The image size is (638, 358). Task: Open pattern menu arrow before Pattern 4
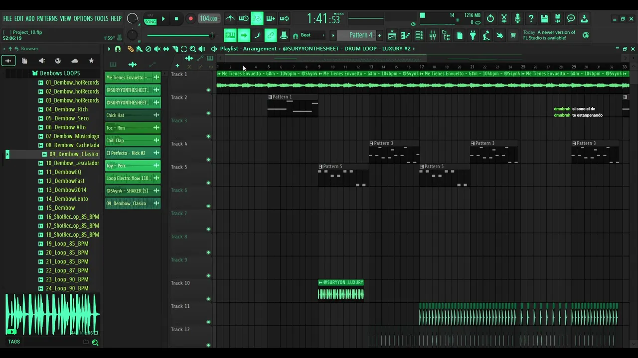click(333, 35)
